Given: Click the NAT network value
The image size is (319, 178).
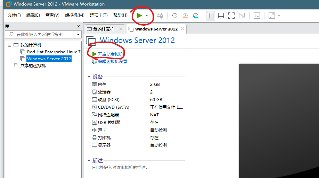Looking at the screenshot, I should (x=154, y=115).
